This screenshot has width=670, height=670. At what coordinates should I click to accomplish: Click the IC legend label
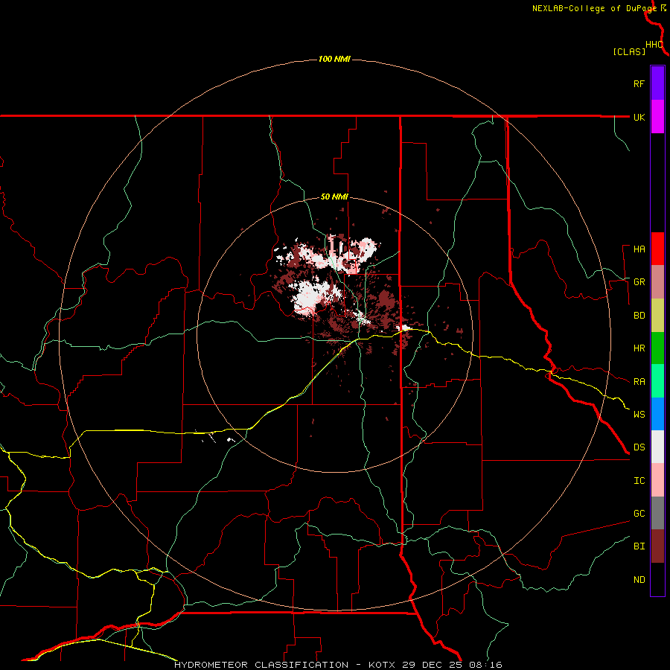pos(639,481)
